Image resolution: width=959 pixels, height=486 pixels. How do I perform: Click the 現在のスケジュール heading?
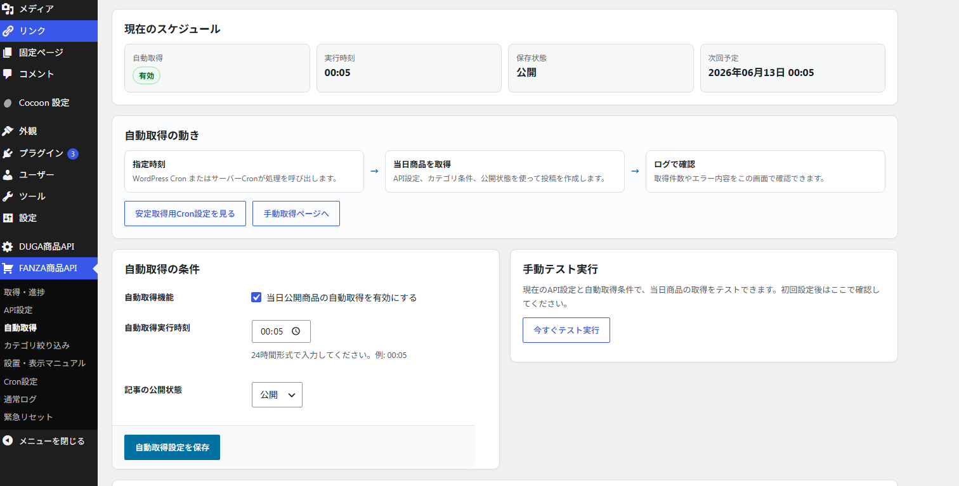173,29
